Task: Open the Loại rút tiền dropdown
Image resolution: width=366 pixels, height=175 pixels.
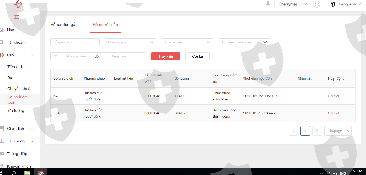Action: [x=188, y=42]
